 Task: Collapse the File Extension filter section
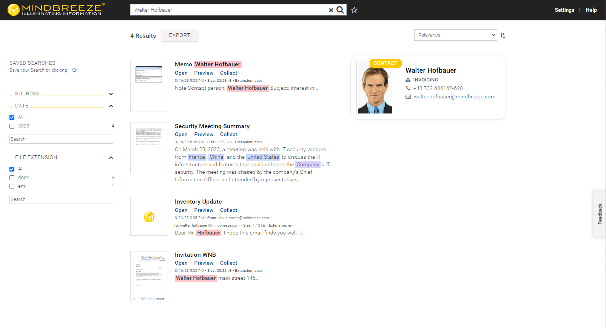[x=111, y=158]
